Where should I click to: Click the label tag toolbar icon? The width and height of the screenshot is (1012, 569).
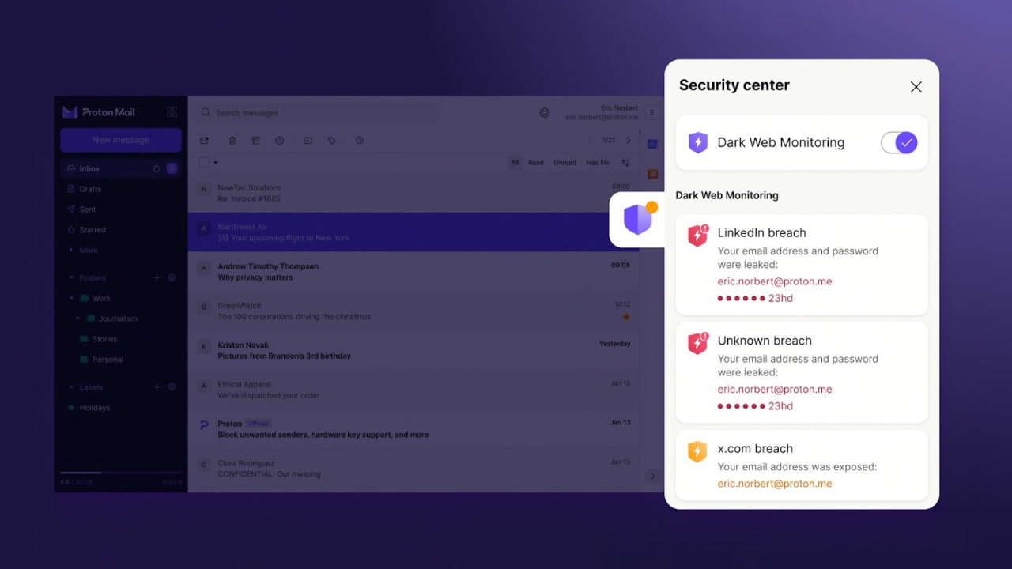click(x=332, y=141)
